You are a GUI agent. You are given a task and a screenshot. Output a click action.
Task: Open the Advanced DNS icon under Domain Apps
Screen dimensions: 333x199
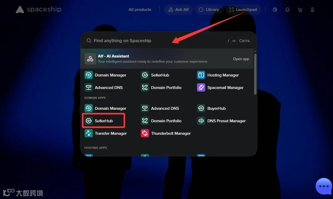tap(145, 108)
